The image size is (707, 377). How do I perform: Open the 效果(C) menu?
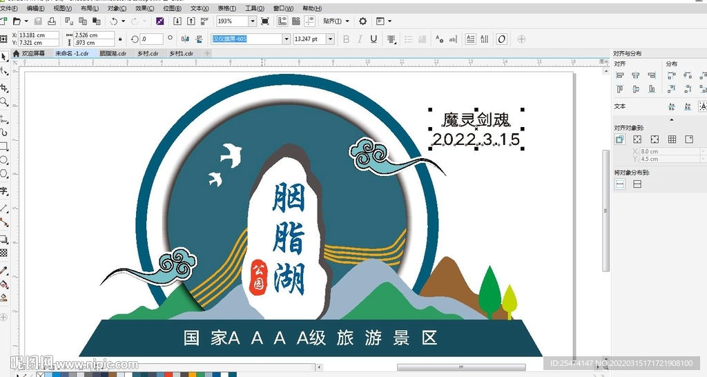[x=144, y=8]
